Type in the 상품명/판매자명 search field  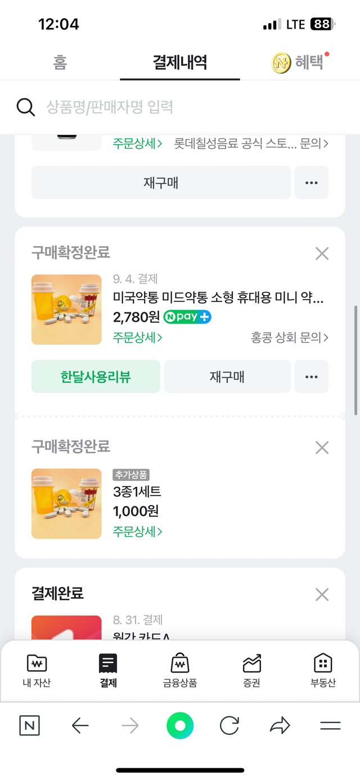click(x=186, y=107)
